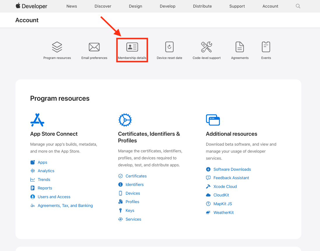This screenshot has width=320, height=251.
Task: Click the Program resources label under the stack icon
Action: [x=57, y=58]
